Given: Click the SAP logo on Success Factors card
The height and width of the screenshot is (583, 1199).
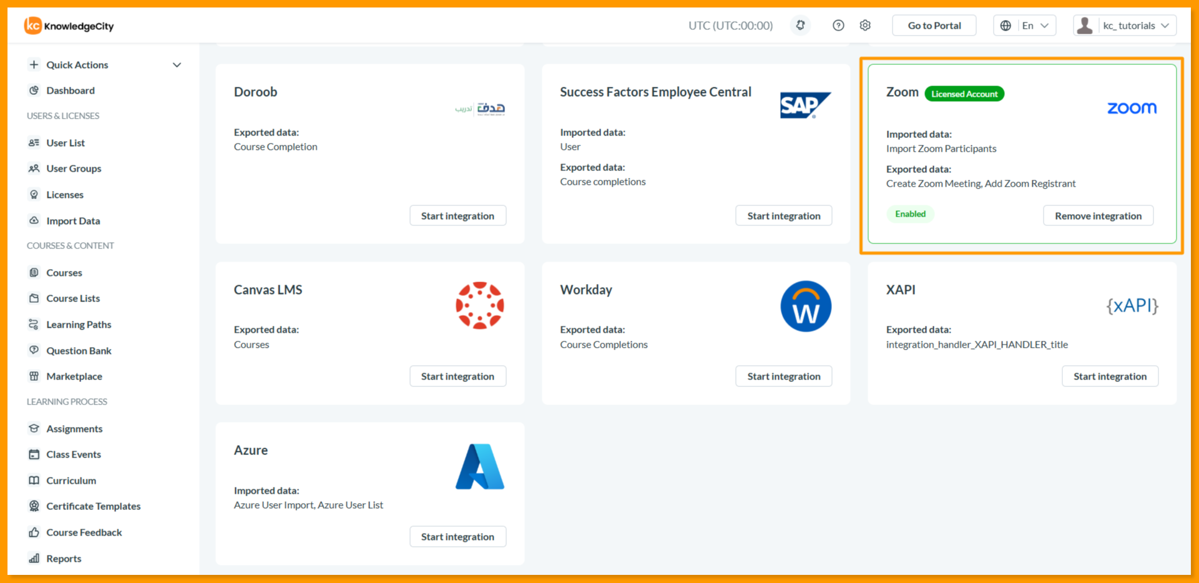Looking at the screenshot, I should pyautogui.click(x=805, y=105).
